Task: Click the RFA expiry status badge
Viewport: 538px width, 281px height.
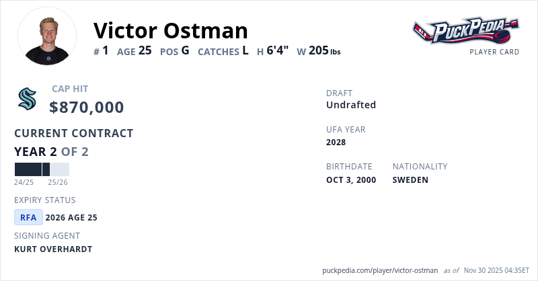Action: pyautogui.click(x=28, y=217)
